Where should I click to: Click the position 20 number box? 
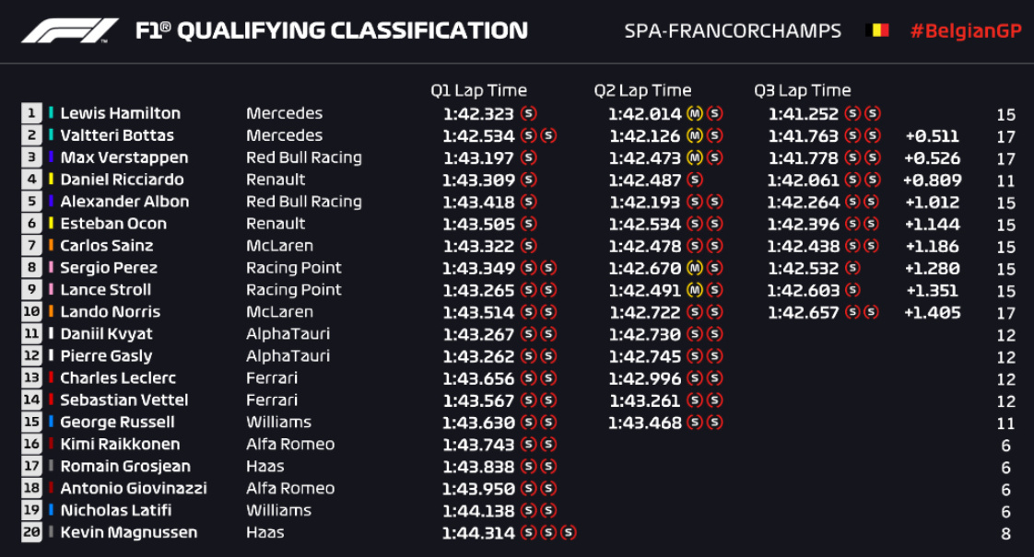pos(32,533)
